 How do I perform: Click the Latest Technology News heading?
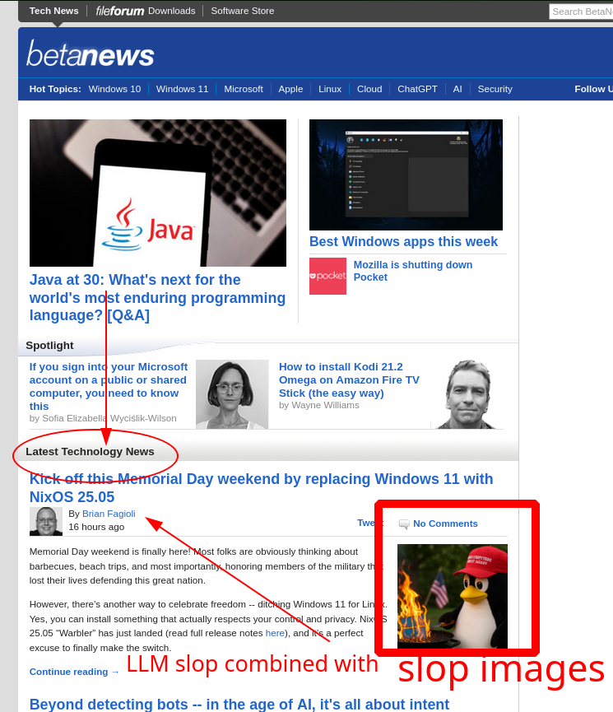pyautogui.click(x=90, y=452)
